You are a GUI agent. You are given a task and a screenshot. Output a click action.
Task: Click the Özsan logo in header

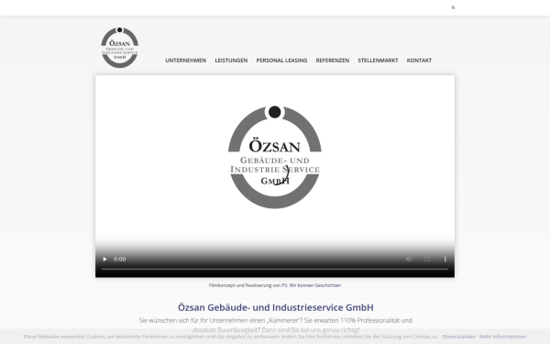(119, 48)
